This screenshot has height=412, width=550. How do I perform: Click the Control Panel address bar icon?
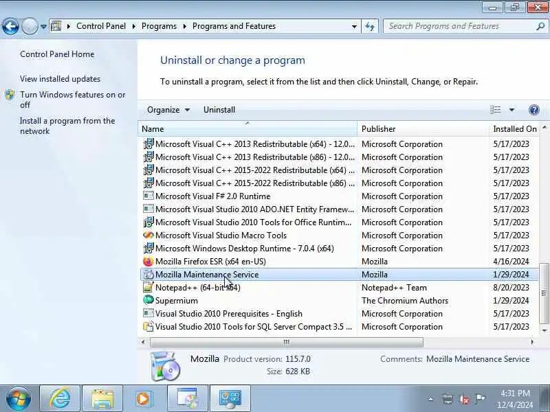(56, 26)
